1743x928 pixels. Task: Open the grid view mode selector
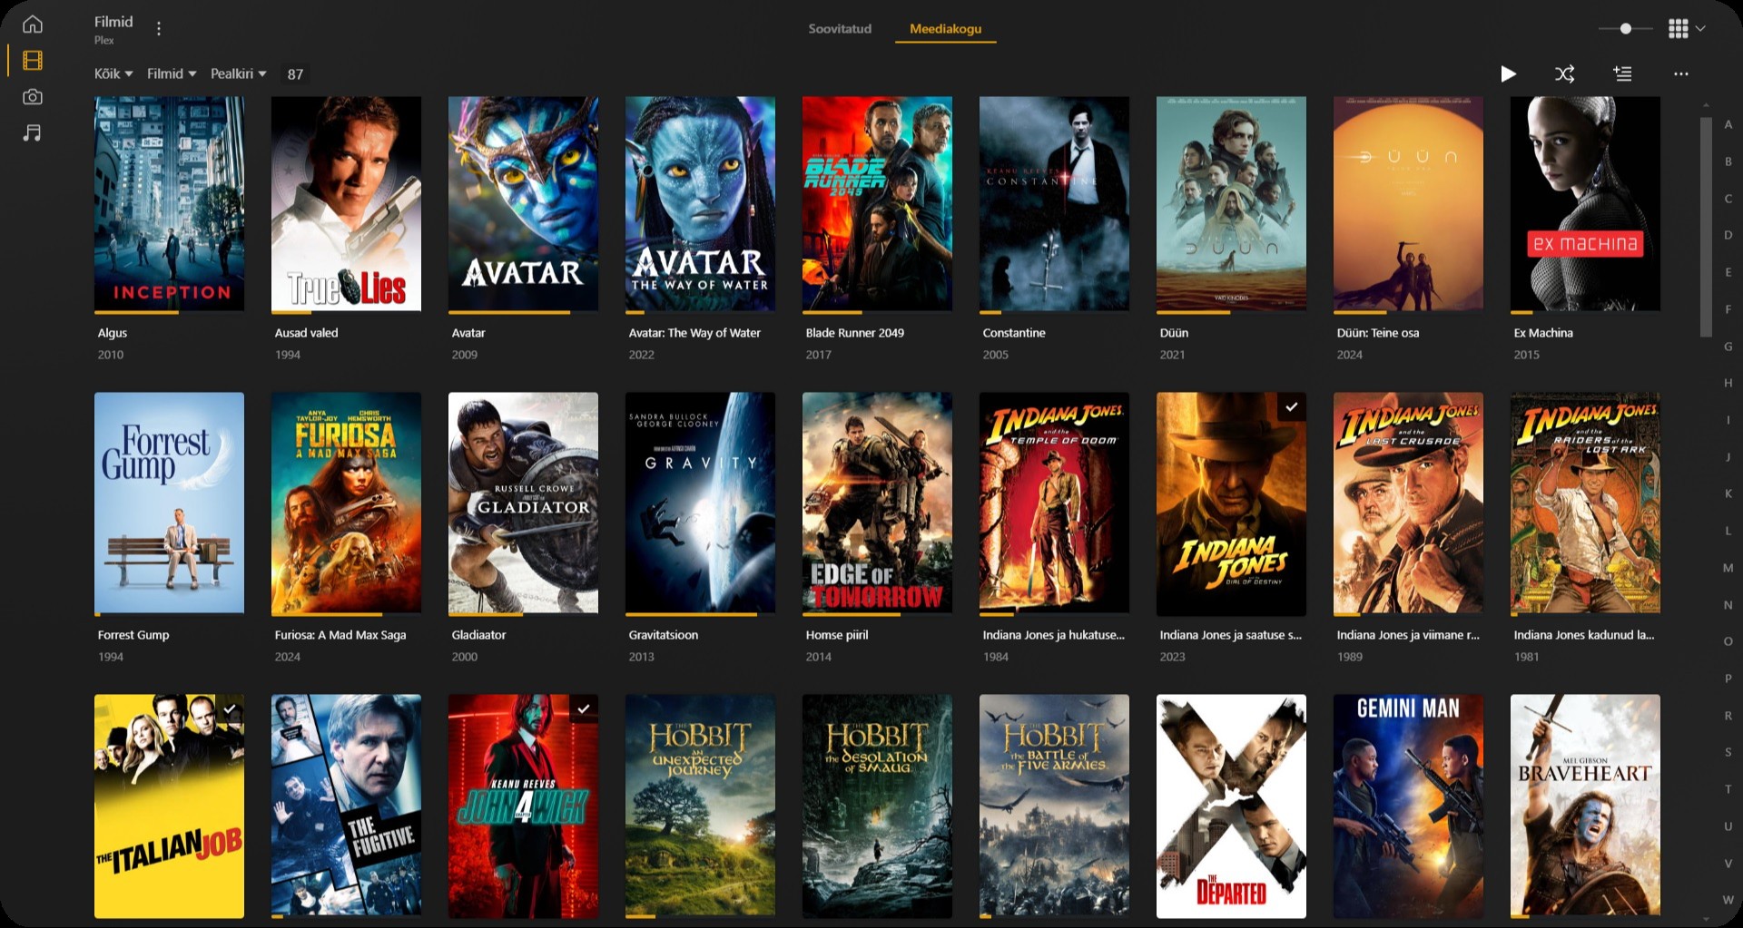pyautogui.click(x=1687, y=29)
